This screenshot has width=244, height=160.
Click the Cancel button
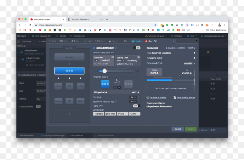coord(178,129)
